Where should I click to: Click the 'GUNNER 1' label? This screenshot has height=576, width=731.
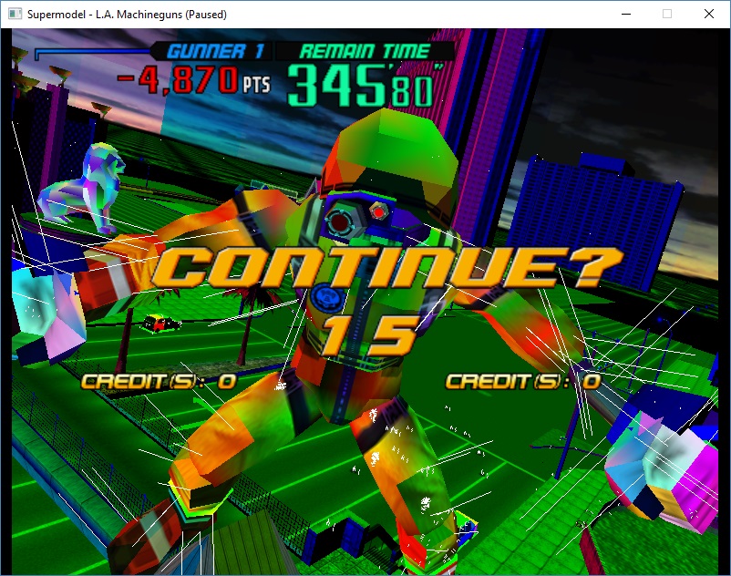215,51
